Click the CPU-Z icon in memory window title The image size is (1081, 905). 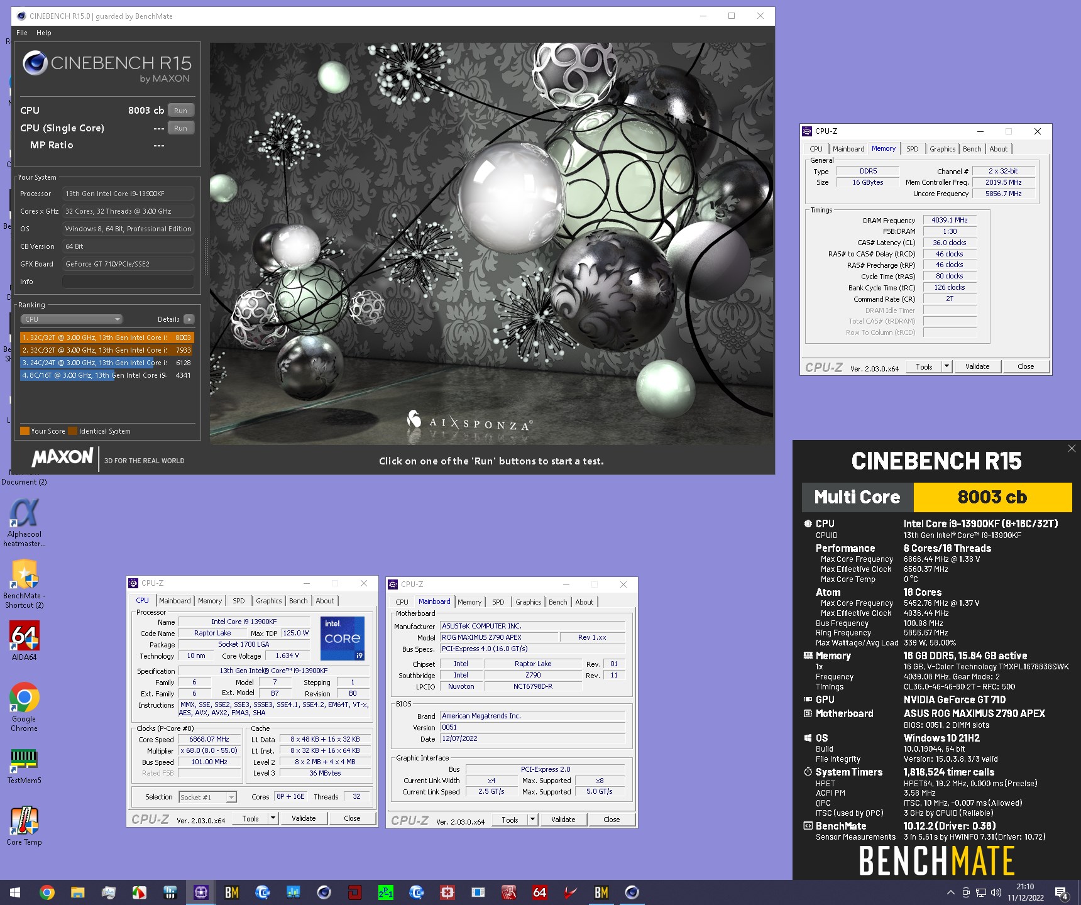tap(807, 131)
